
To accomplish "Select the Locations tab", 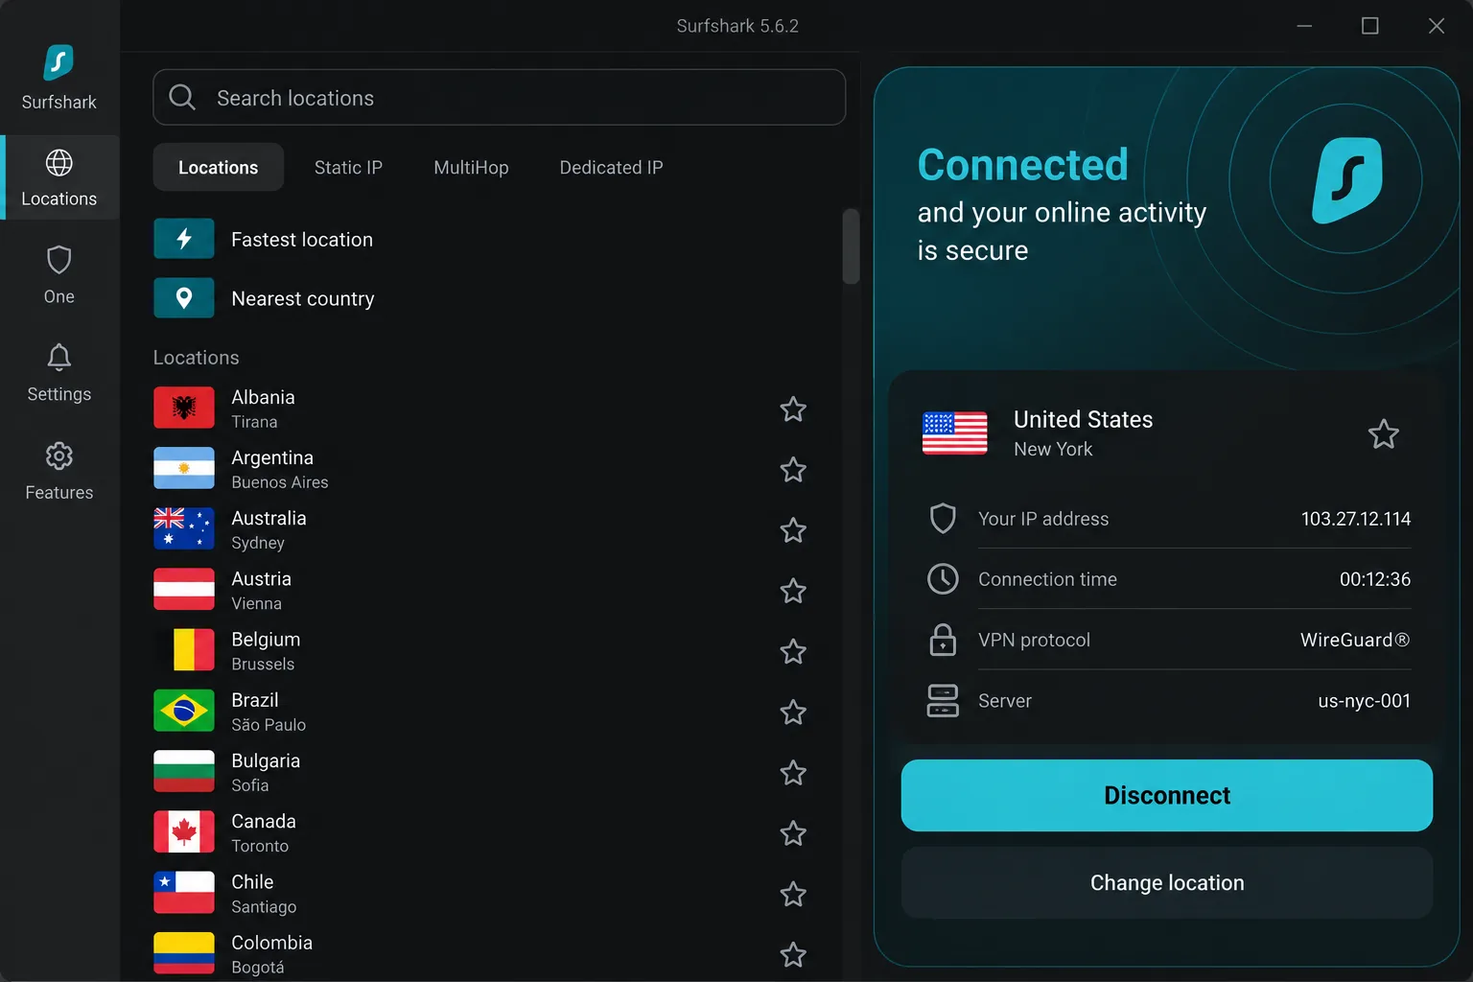I will click(x=219, y=167).
